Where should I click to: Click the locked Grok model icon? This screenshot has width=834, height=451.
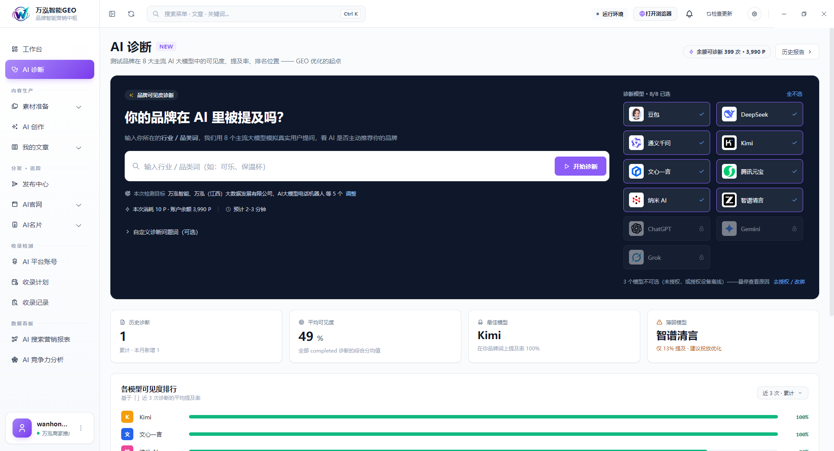click(x=636, y=257)
